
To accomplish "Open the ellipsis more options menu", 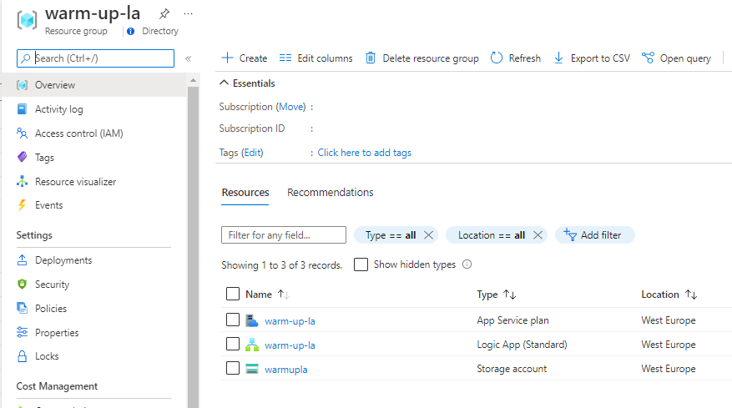I will 188,14.
